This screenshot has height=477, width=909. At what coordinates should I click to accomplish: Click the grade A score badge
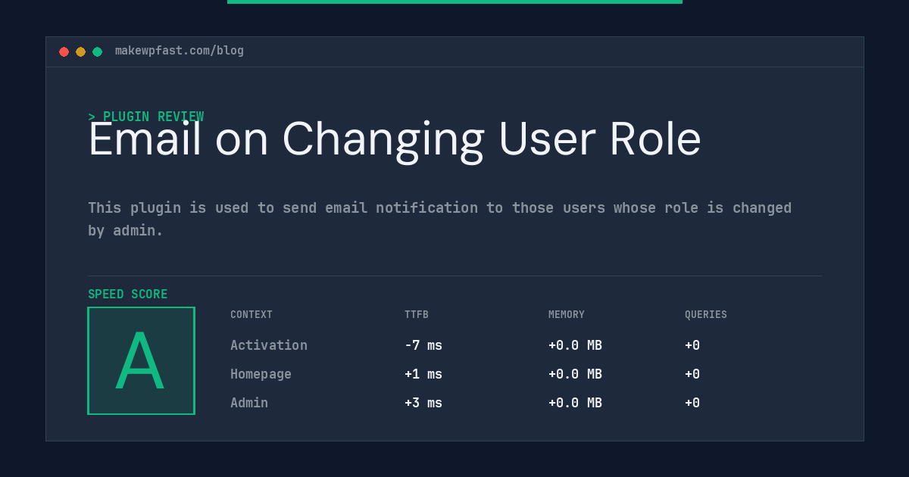point(141,360)
